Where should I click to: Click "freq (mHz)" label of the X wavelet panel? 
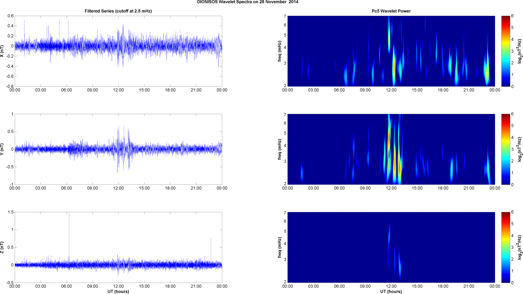280,51
